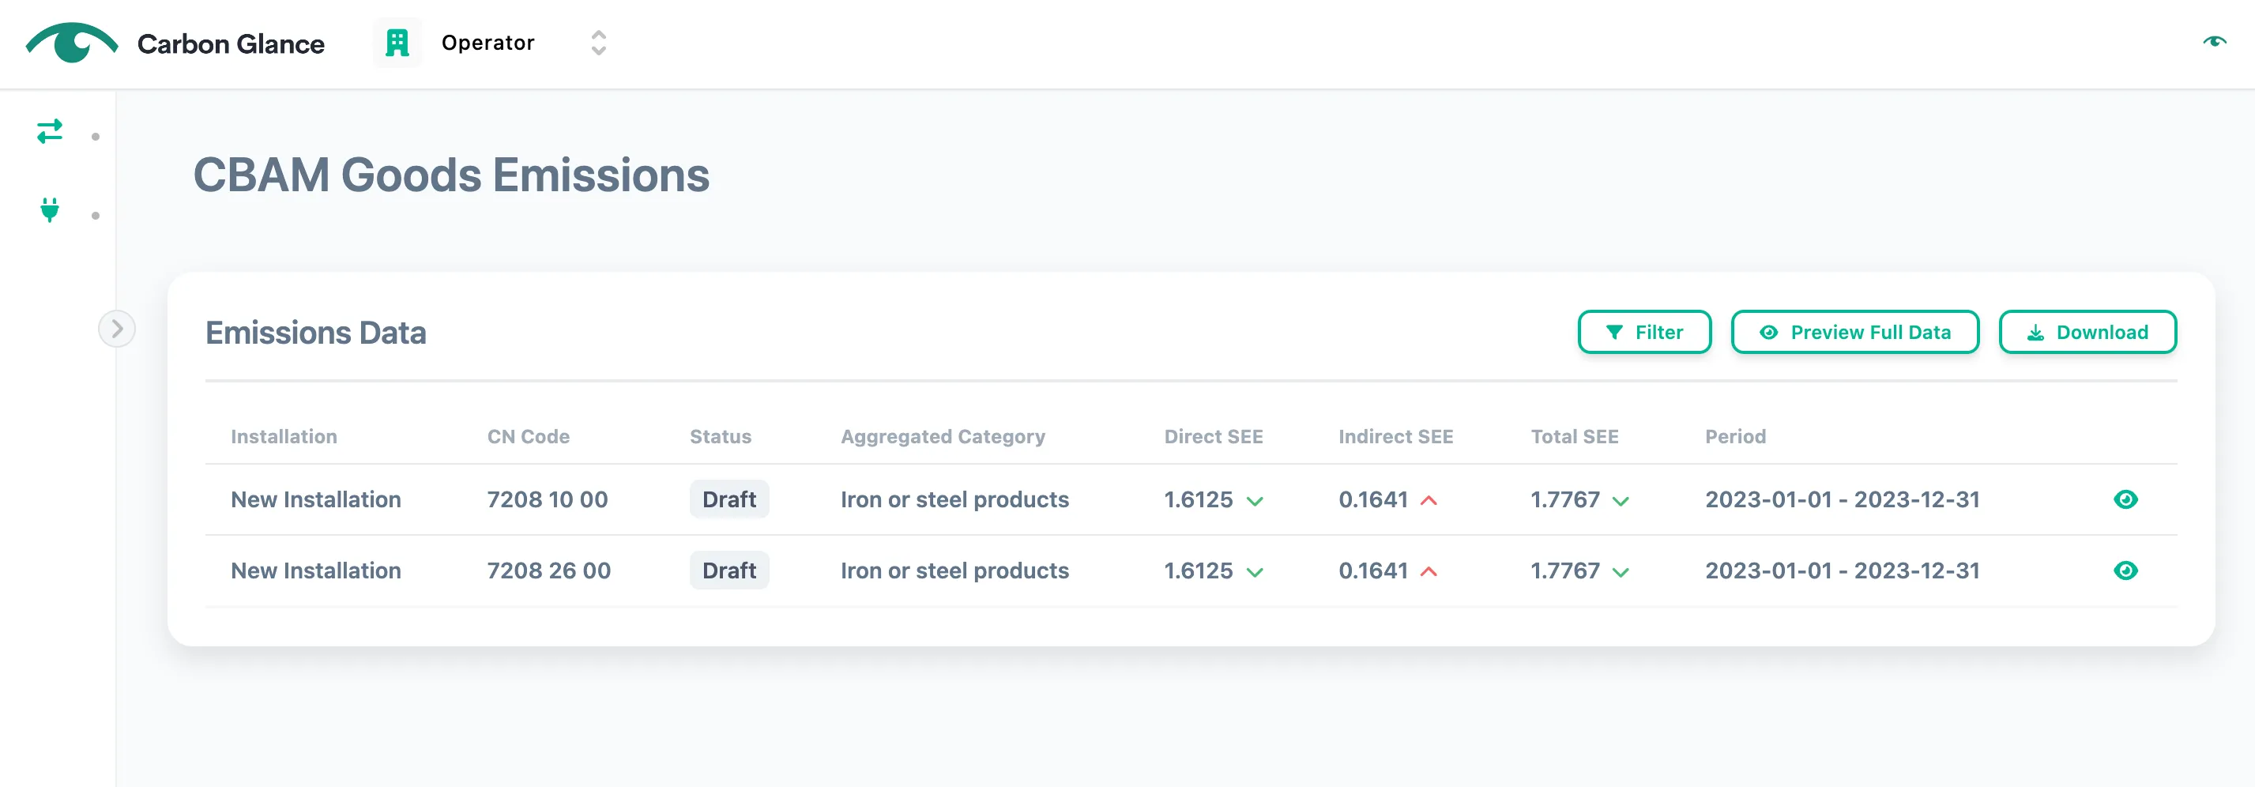Click the Direct SEE column header
Screen dimensions: 2255x787
click(x=1212, y=436)
